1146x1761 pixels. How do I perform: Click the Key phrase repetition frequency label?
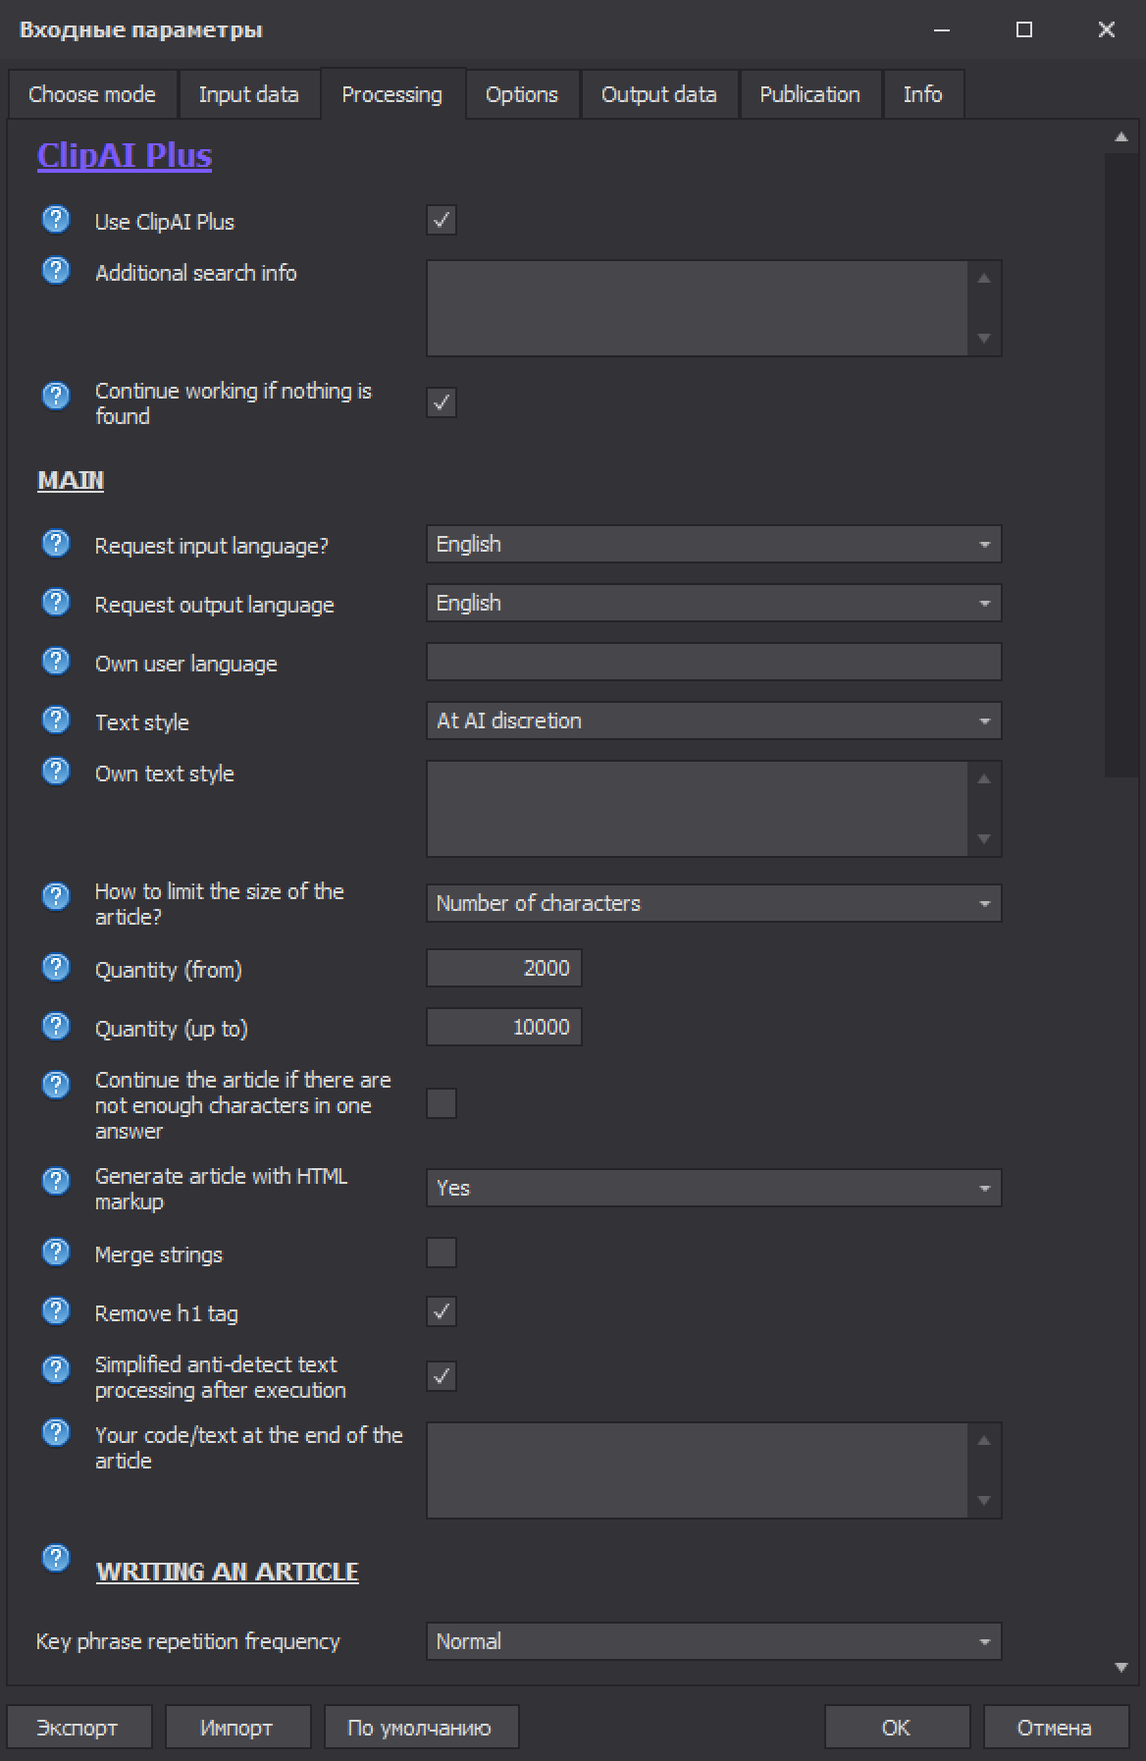tap(188, 1641)
